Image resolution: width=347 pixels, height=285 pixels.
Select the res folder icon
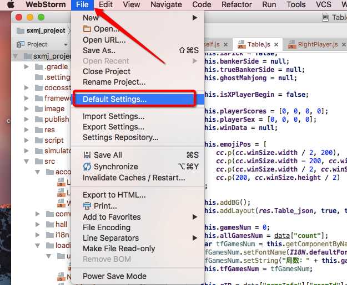[39, 129]
